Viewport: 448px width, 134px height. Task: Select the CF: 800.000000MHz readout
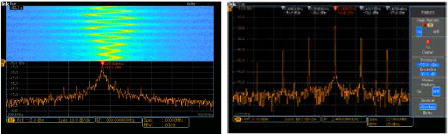tap(116, 120)
